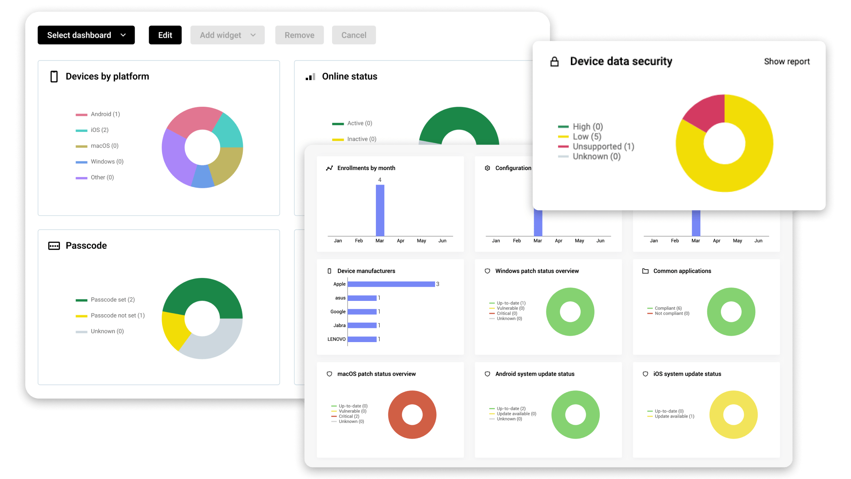Click the Remove button

click(299, 35)
